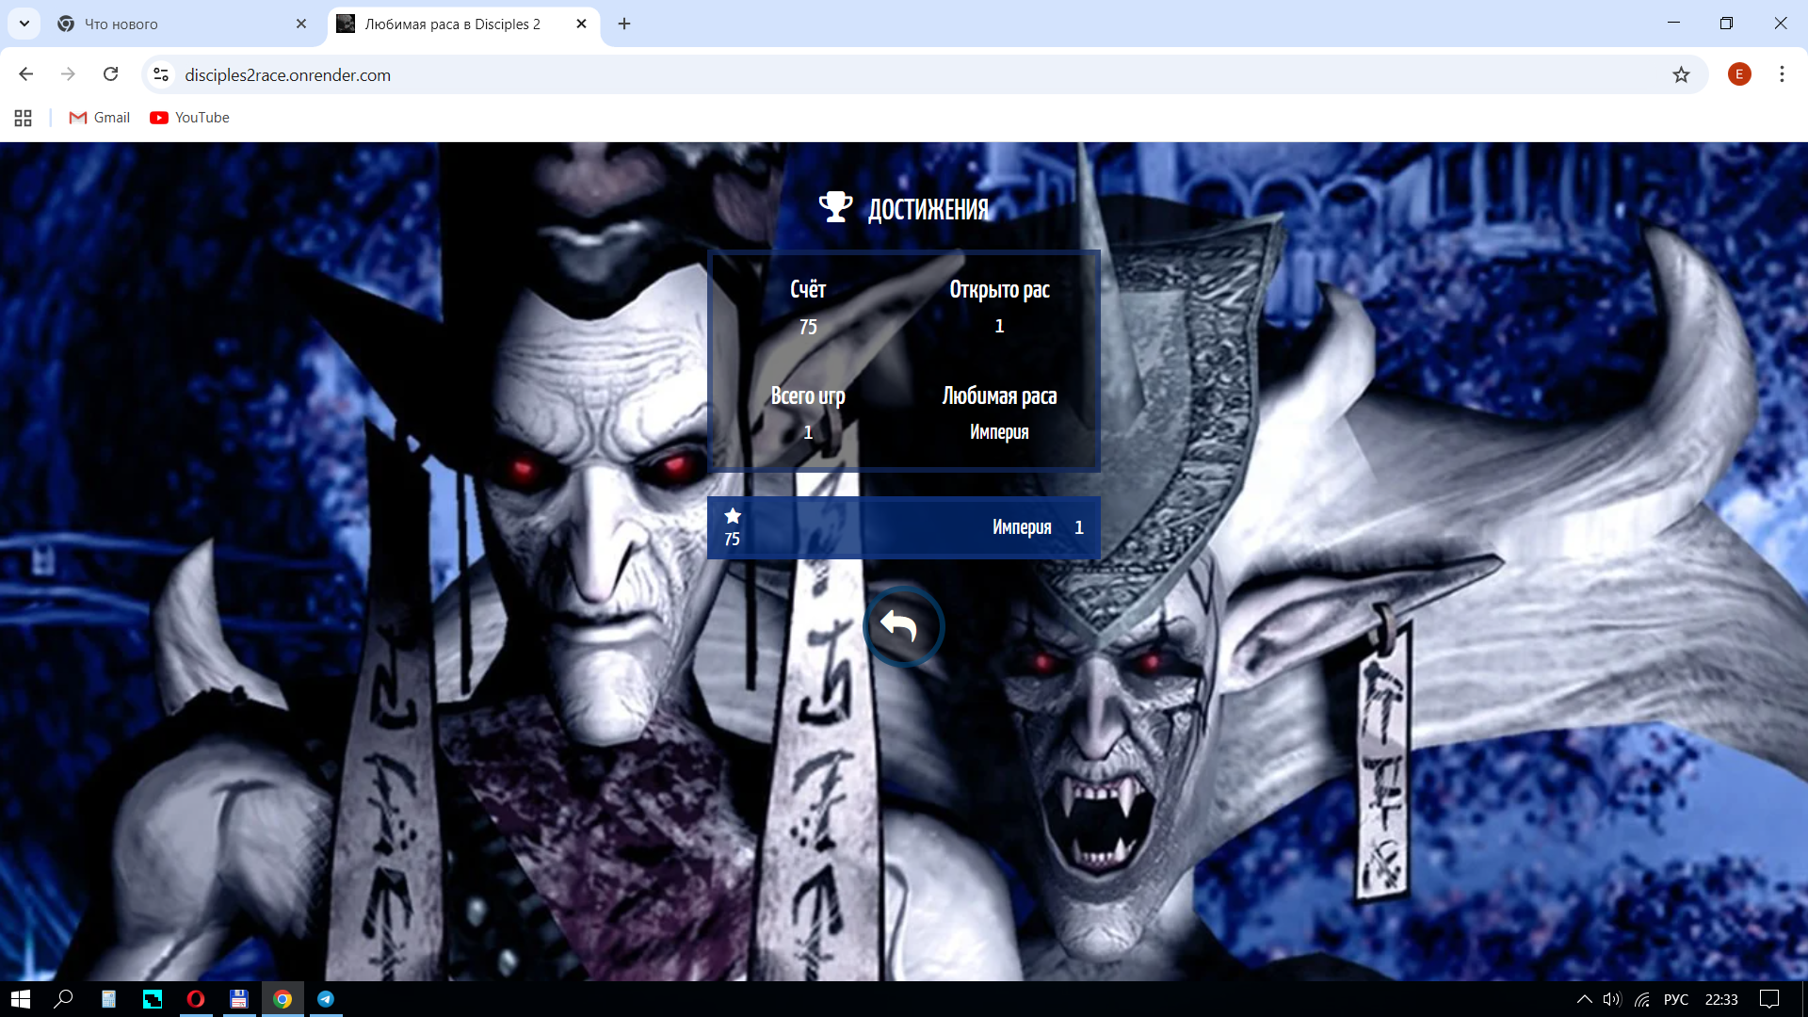Screen dimensions: 1808x1017
Task: Show hidden system tray icons
Action: click(1584, 999)
